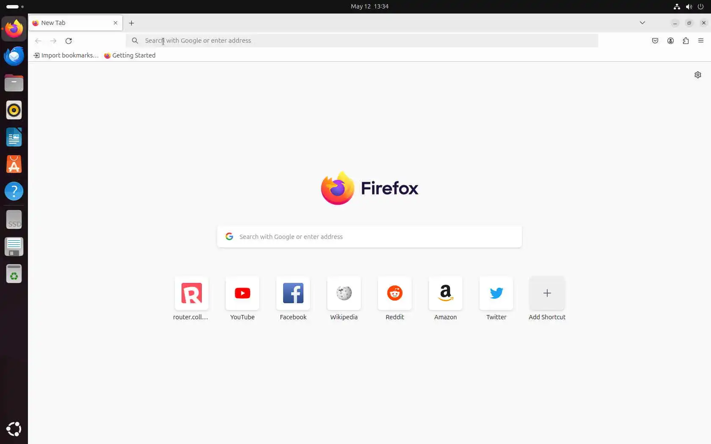This screenshot has height=444, width=711.
Task: Focus the center Google search box
Action: coord(369,237)
